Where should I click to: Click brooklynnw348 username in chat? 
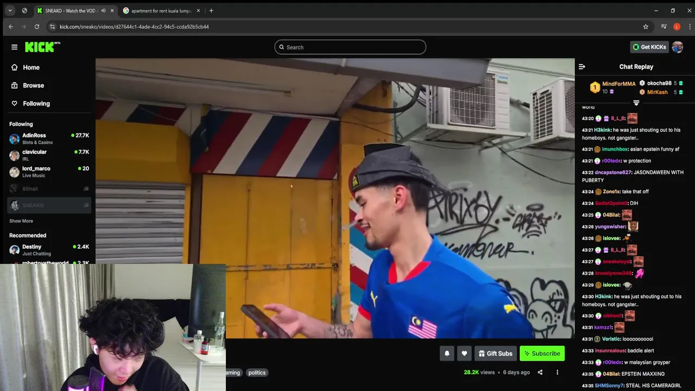[614, 274]
